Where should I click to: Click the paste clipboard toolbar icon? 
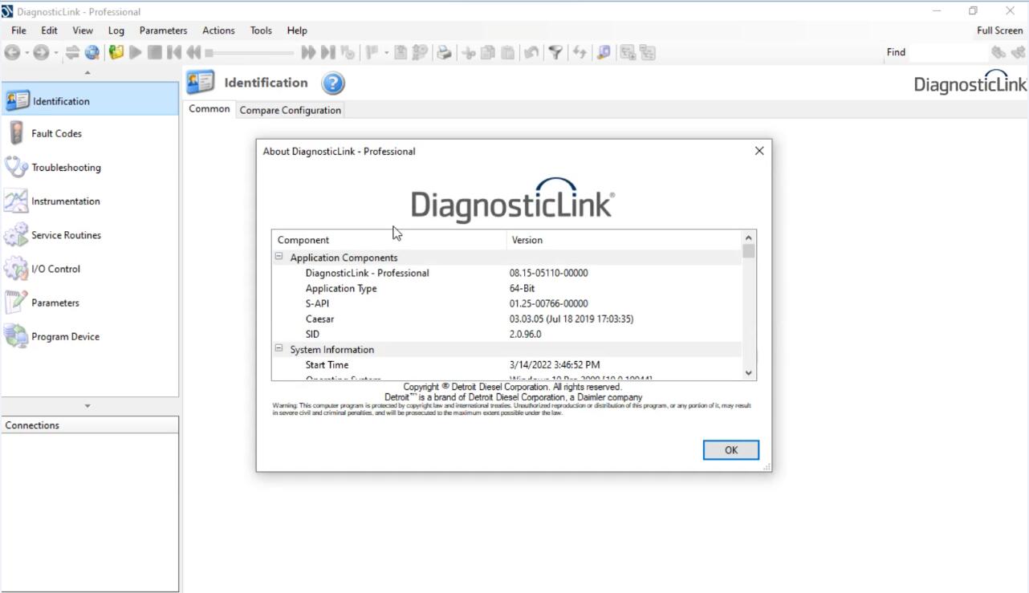tap(507, 52)
